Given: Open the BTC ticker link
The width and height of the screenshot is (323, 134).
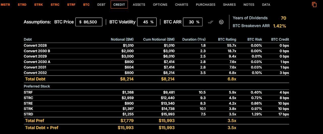Looking at the screenshot, I should pos(86,5).
